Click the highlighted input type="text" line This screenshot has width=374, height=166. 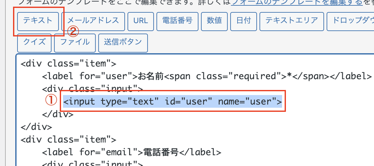click(172, 102)
